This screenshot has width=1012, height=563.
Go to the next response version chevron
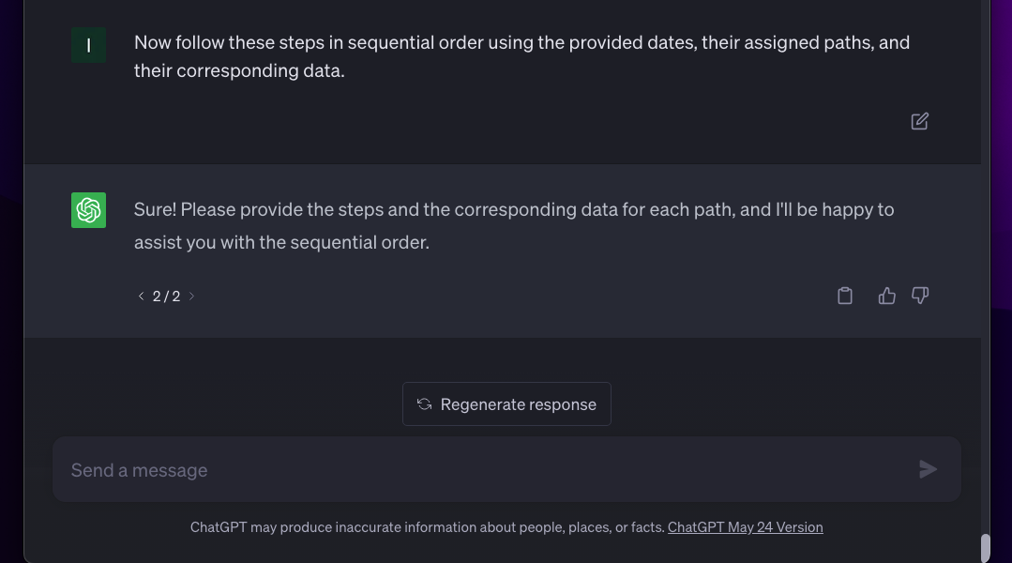[x=192, y=296]
